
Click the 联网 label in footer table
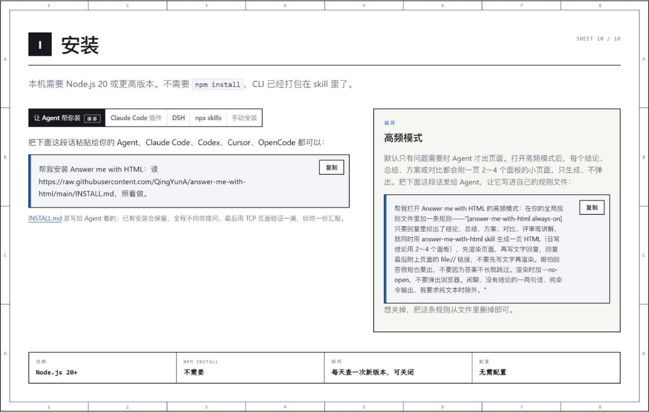pos(337,362)
